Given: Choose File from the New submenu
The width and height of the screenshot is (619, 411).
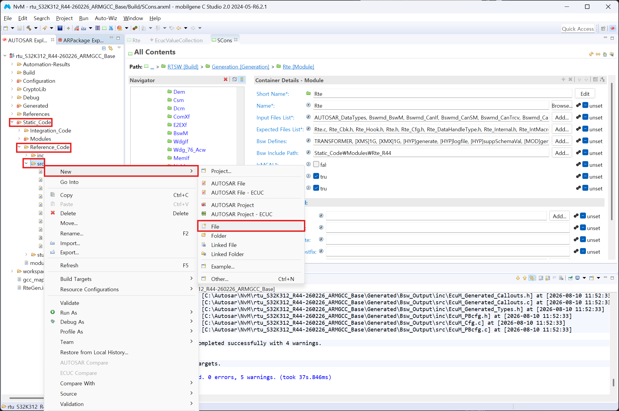Looking at the screenshot, I should click(x=251, y=226).
